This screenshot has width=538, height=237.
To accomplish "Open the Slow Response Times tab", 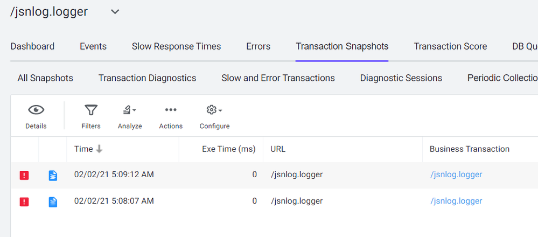I will (176, 46).
